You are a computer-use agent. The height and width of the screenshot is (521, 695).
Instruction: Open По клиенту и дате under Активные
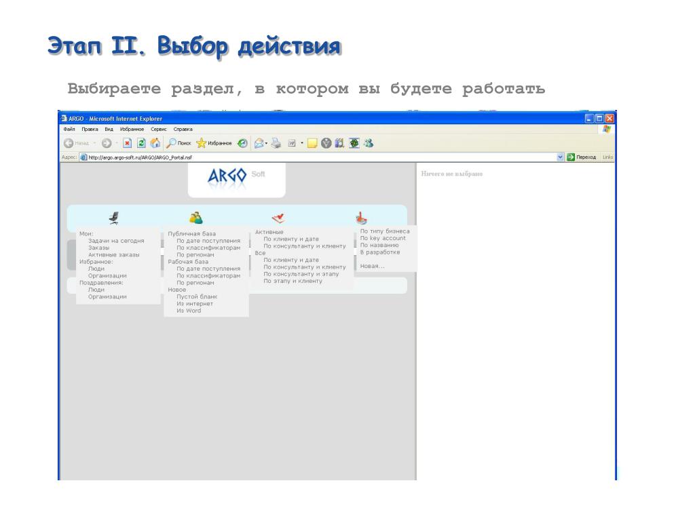[290, 239]
